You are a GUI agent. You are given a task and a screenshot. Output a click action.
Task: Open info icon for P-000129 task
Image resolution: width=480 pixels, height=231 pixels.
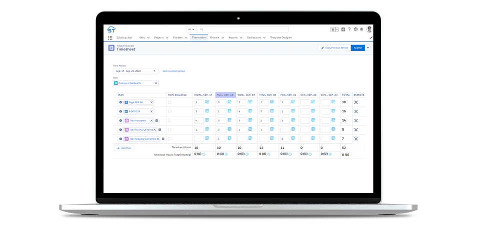coord(120,112)
